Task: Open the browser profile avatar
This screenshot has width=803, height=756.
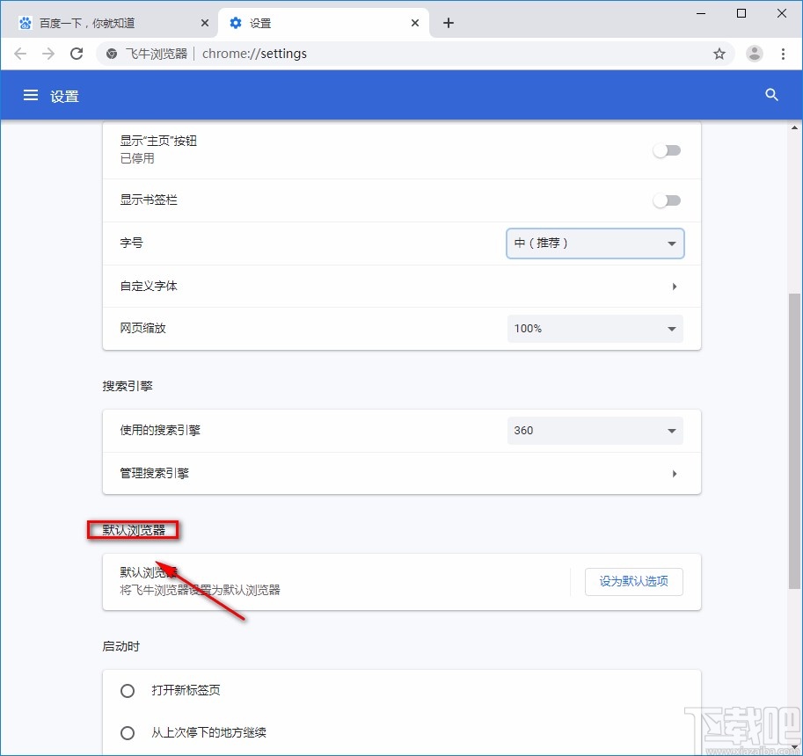Action: point(754,54)
